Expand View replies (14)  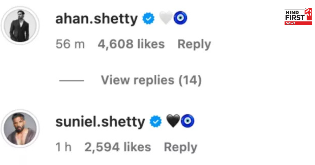point(151,80)
